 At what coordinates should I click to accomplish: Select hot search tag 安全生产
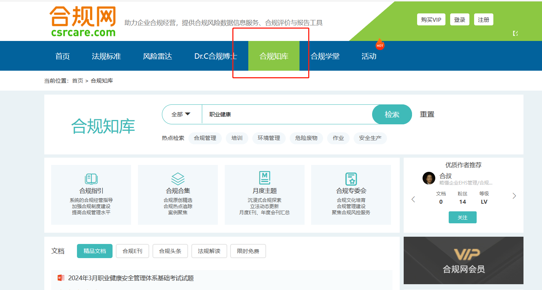click(370, 138)
